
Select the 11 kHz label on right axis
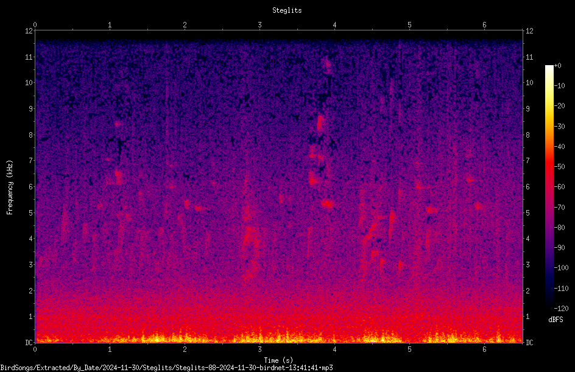[x=529, y=57]
